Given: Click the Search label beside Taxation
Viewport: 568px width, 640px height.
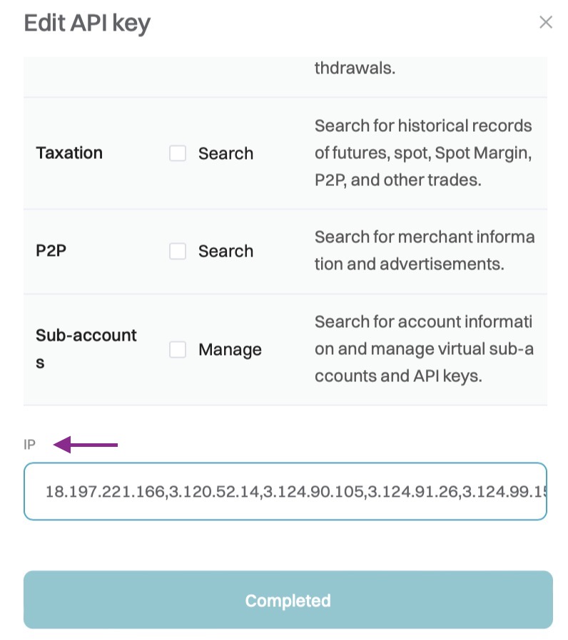Looking at the screenshot, I should 225,153.
